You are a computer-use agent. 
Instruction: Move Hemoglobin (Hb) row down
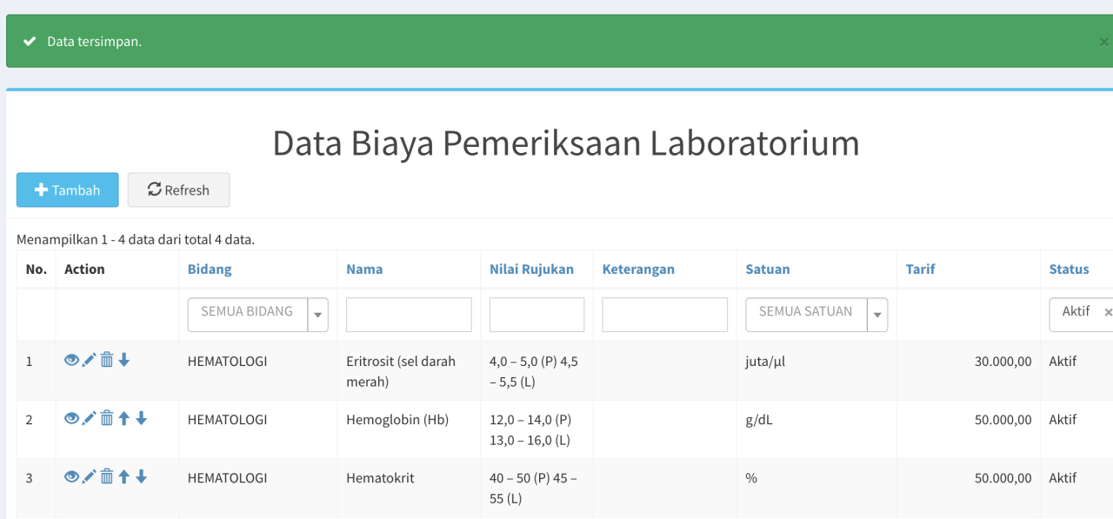click(141, 419)
